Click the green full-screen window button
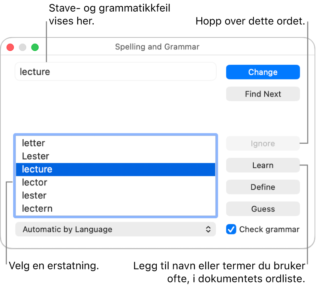Image resolution: width=316 pixels, height=288 pixels. click(x=34, y=47)
